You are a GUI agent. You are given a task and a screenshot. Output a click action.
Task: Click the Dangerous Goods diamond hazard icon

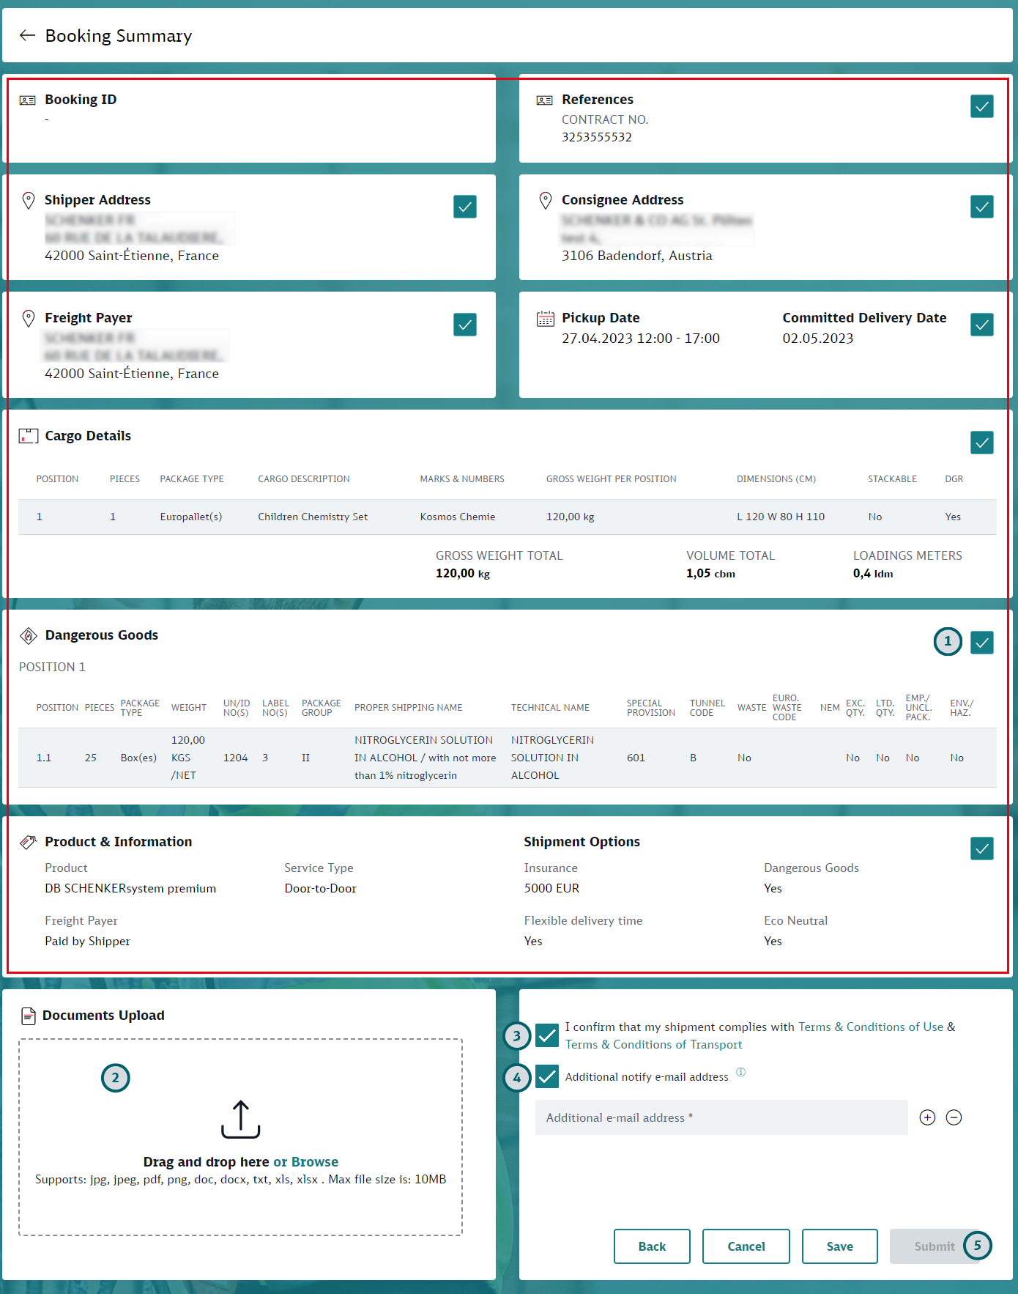click(x=28, y=635)
